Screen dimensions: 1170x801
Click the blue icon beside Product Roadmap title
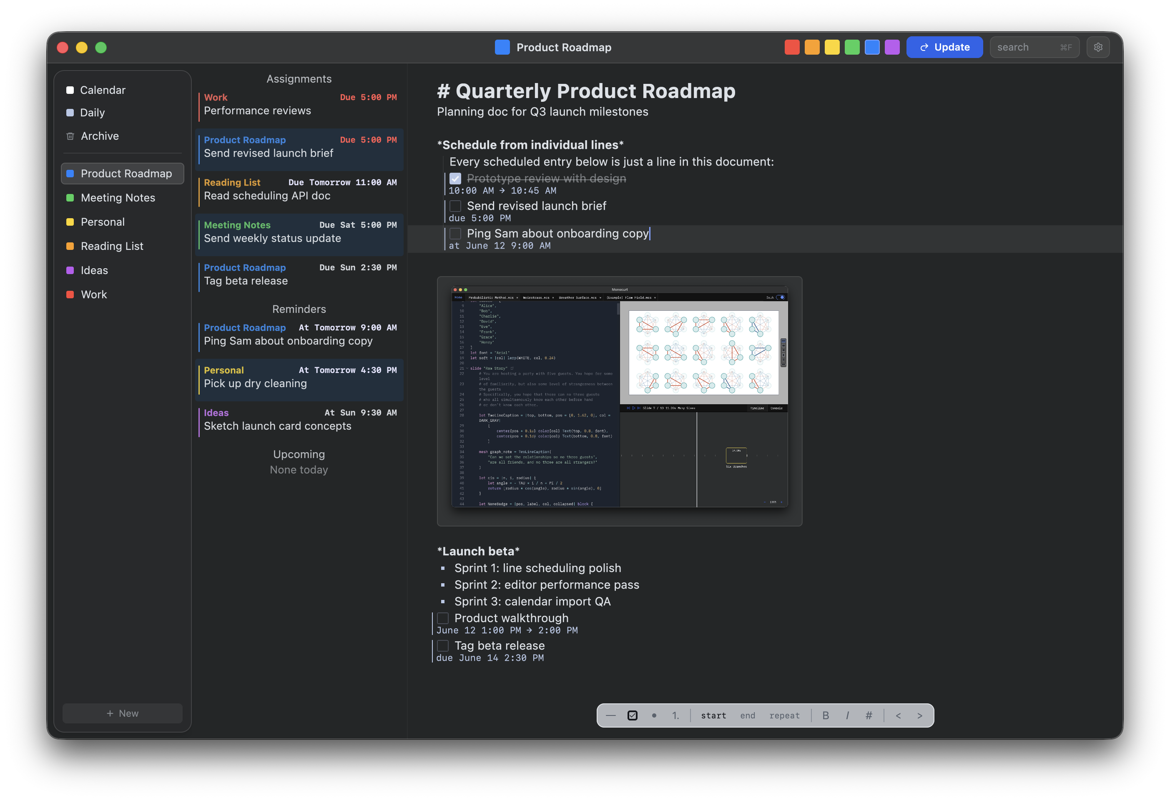[502, 48]
